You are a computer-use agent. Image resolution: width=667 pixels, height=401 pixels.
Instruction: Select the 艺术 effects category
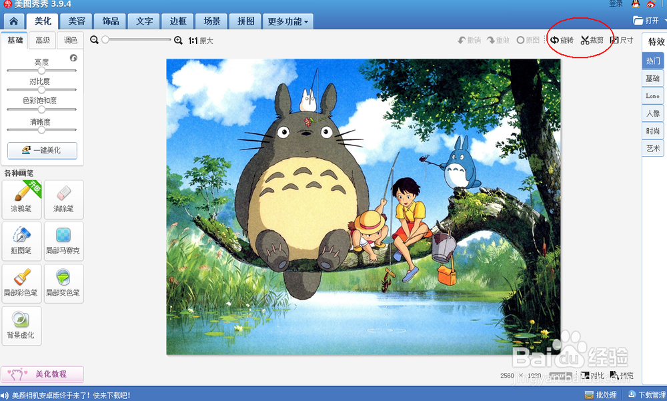pyautogui.click(x=652, y=148)
